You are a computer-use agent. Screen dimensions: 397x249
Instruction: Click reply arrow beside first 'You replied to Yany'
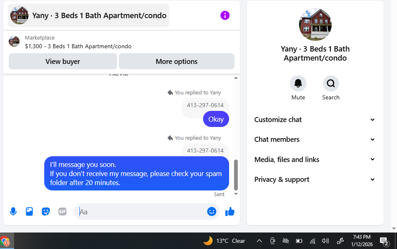point(170,93)
